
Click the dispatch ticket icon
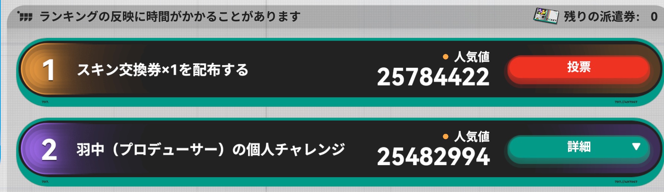pyautogui.click(x=546, y=16)
